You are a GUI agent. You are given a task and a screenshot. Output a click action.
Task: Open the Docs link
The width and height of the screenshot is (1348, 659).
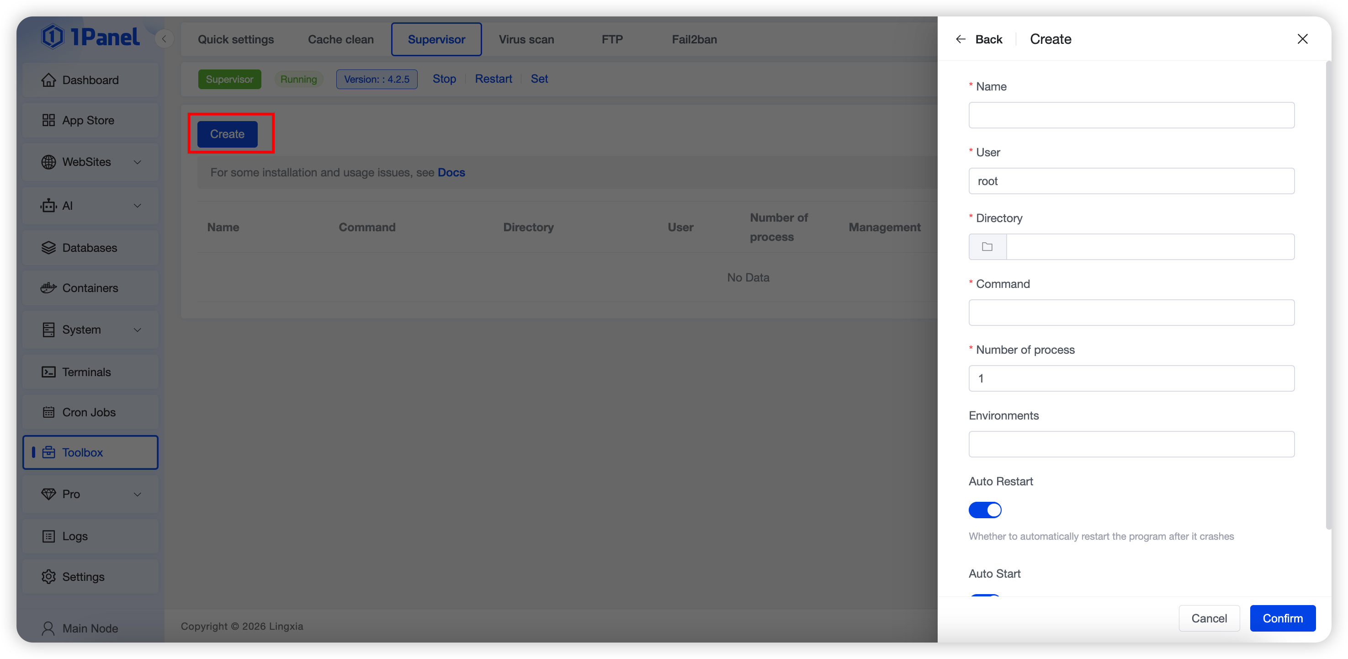[451, 173]
